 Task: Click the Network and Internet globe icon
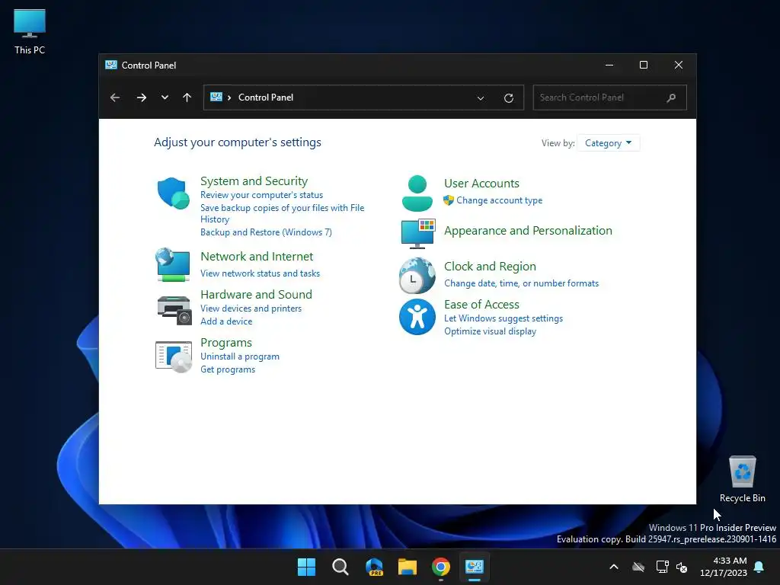coord(173,264)
